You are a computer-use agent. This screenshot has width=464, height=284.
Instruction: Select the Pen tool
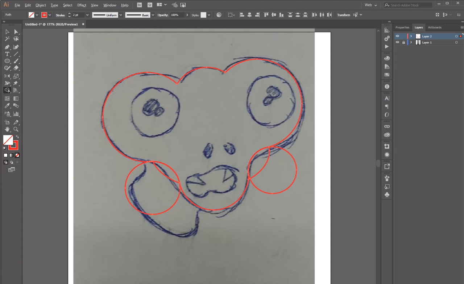click(x=7, y=47)
